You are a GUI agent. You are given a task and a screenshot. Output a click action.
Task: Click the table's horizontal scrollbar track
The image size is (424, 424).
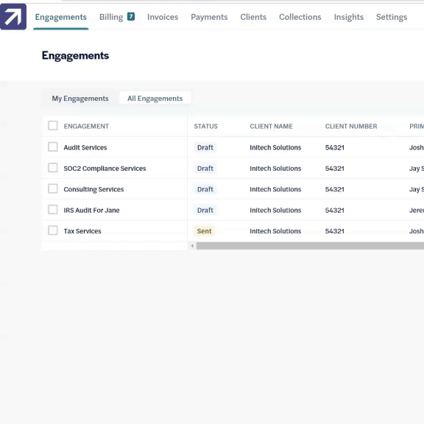tap(310, 246)
